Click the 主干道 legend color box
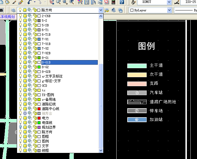 pos(137,66)
